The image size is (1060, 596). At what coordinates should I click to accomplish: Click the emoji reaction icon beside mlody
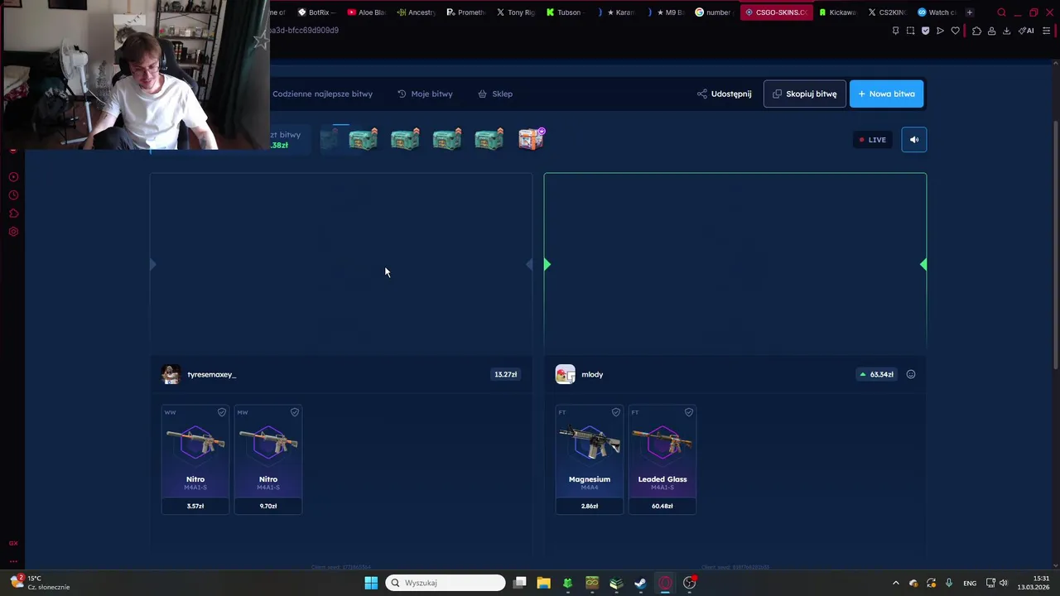click(x=911, y=374)
